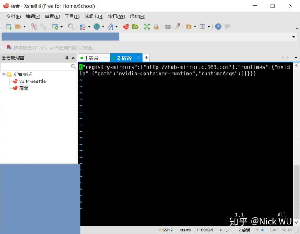Screen dimensions: 300x234
Task: Click the 69x24 size in status bar
Action: coord(205,230)
